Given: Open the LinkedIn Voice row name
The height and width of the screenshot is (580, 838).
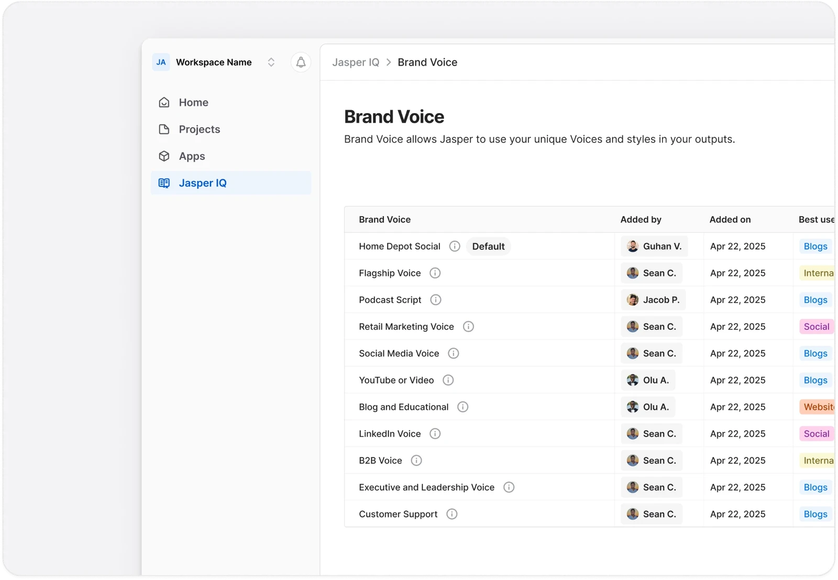Looking at the screenshot, I should pos(390,433).
